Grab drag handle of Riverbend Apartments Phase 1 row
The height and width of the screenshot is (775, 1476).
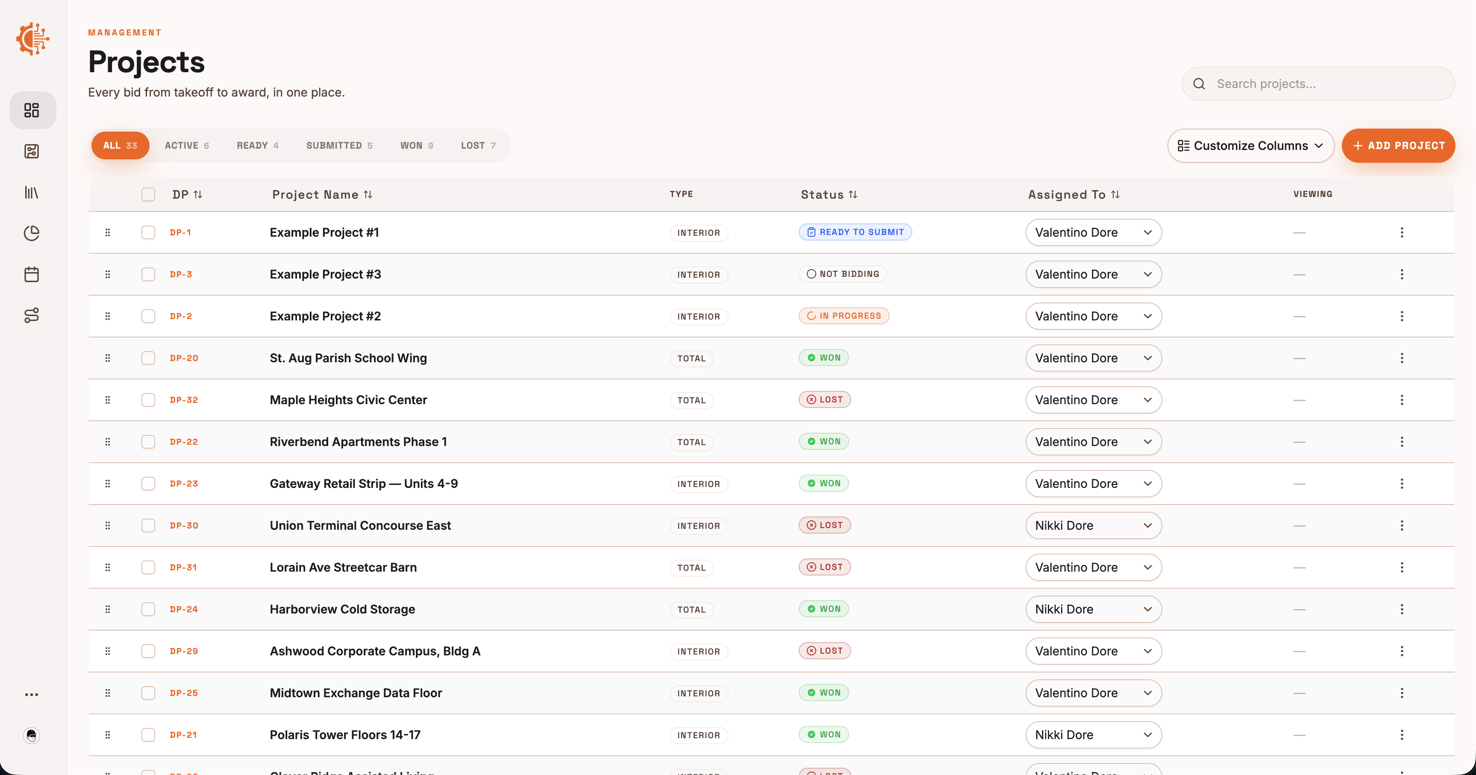tap(108, 442)
